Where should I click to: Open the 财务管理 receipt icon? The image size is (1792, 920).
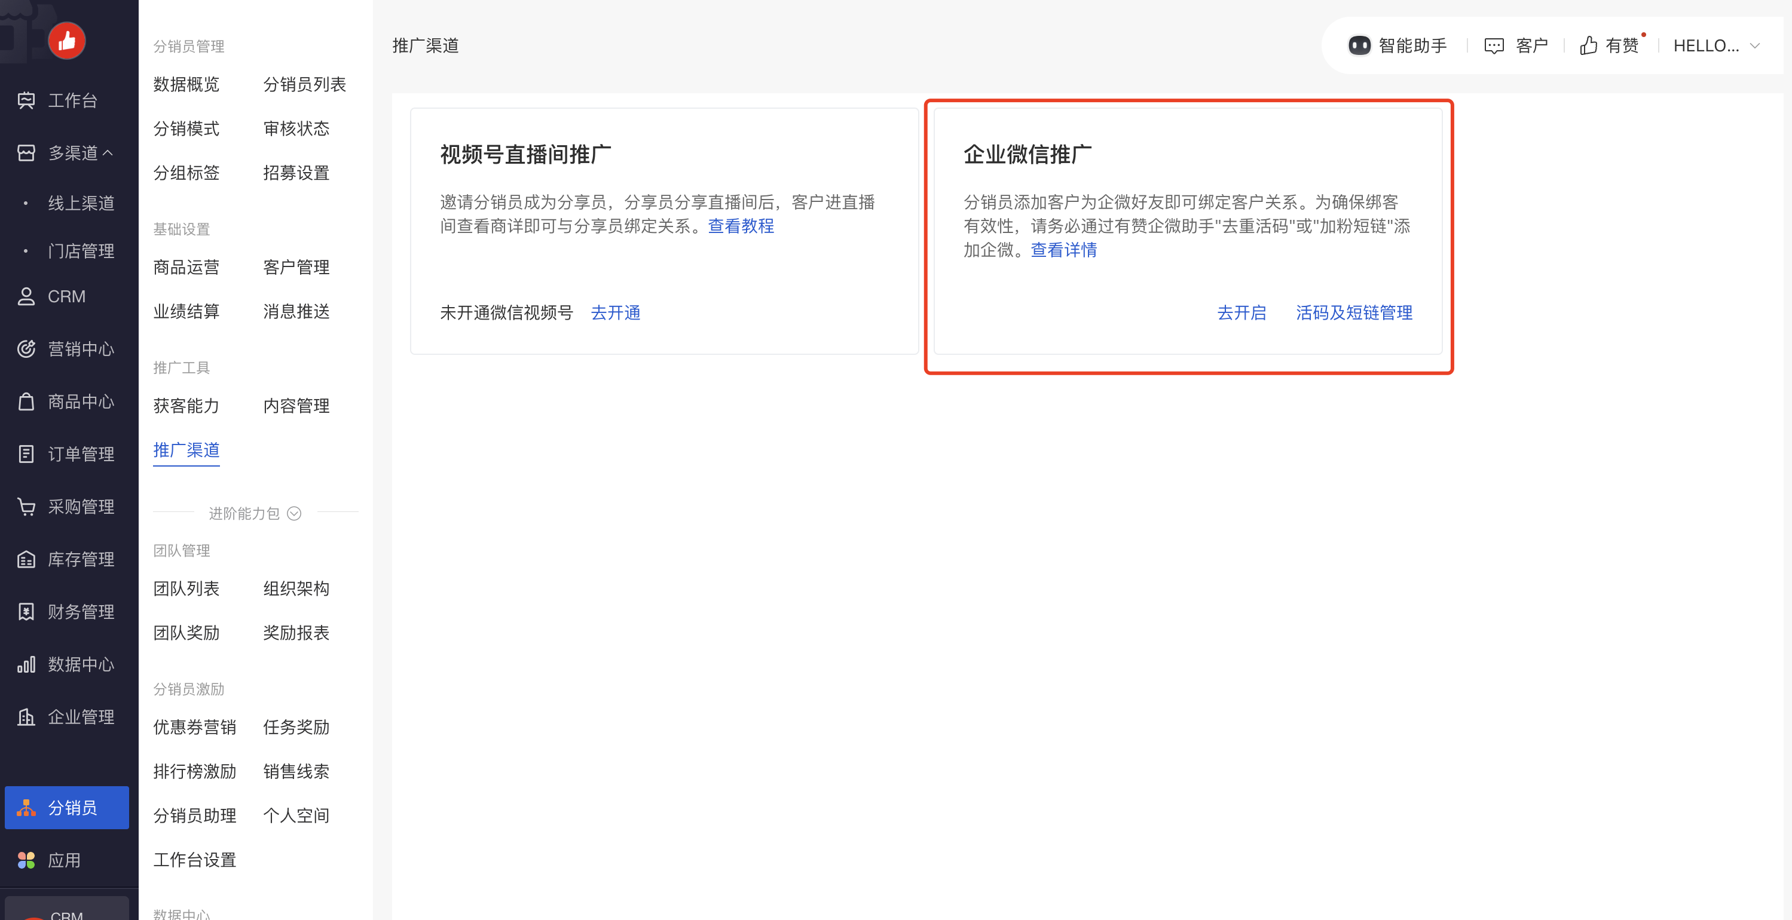coord(26,612)
